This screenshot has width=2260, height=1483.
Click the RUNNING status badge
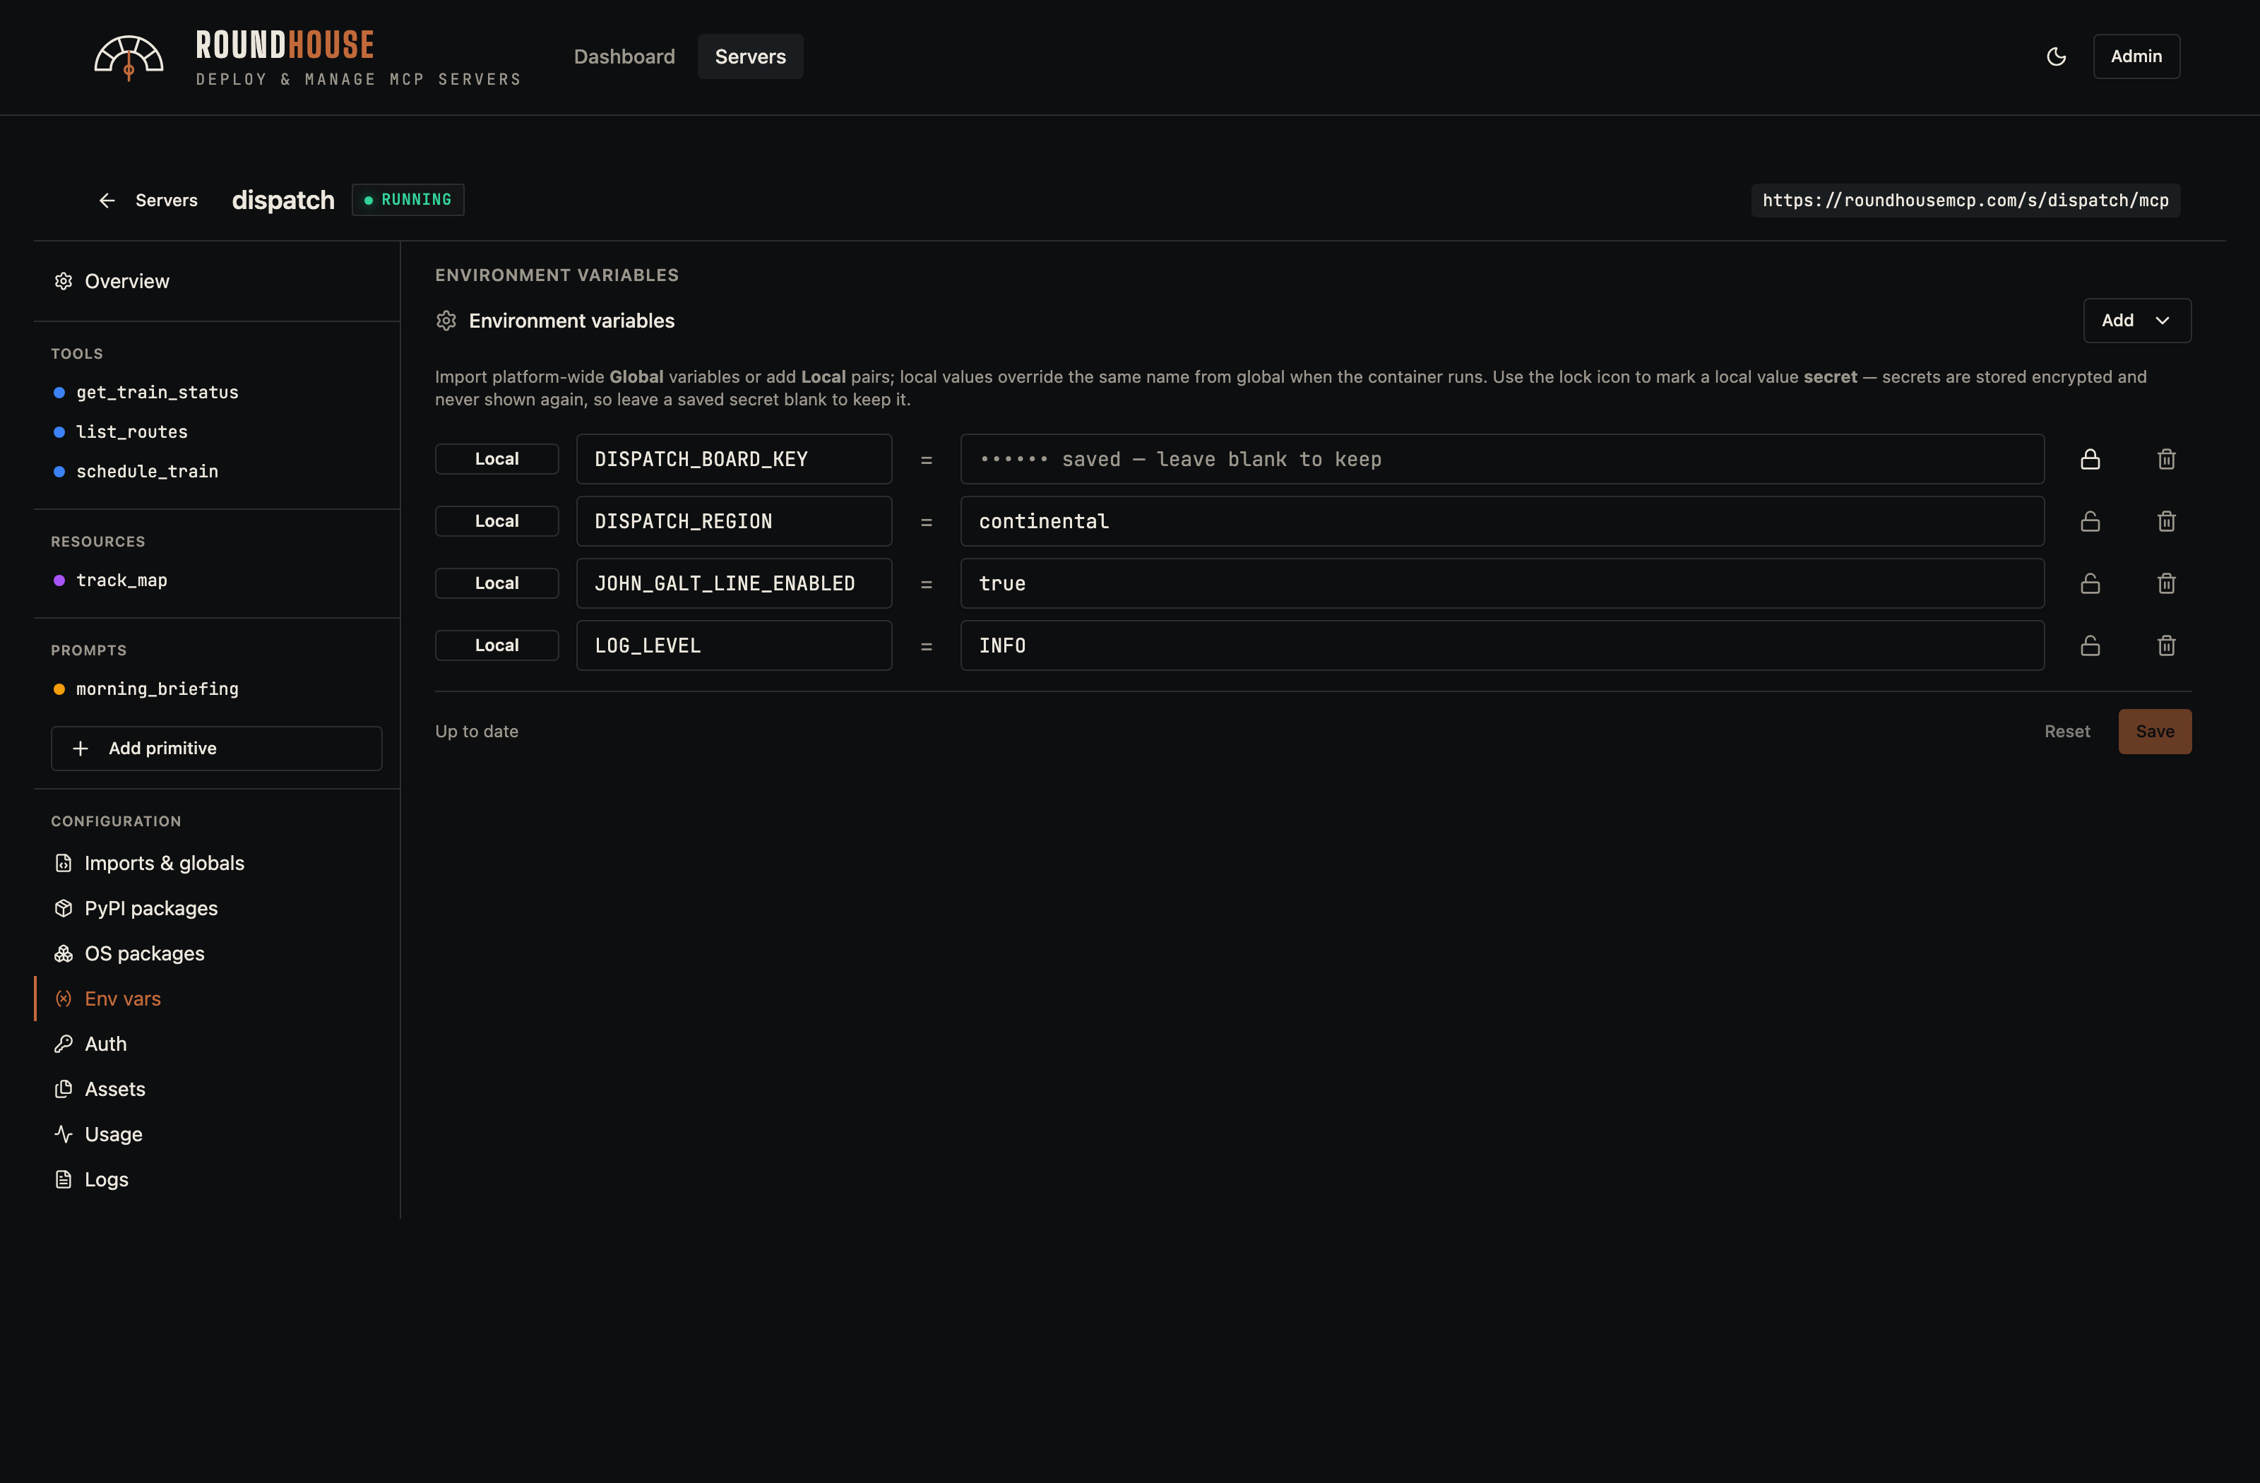coord(408,201)
